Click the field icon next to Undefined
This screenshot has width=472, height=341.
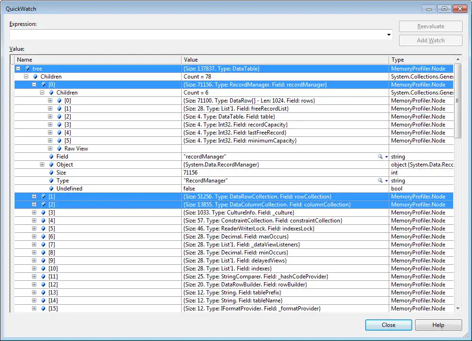pos(51,189)
